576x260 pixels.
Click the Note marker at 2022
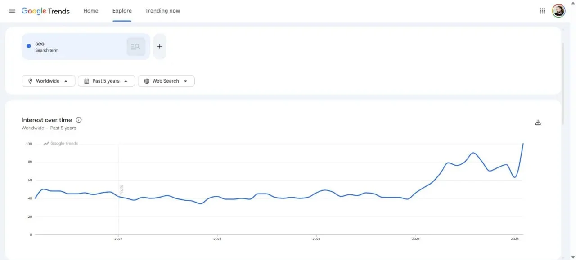click(x=121, y=189)
